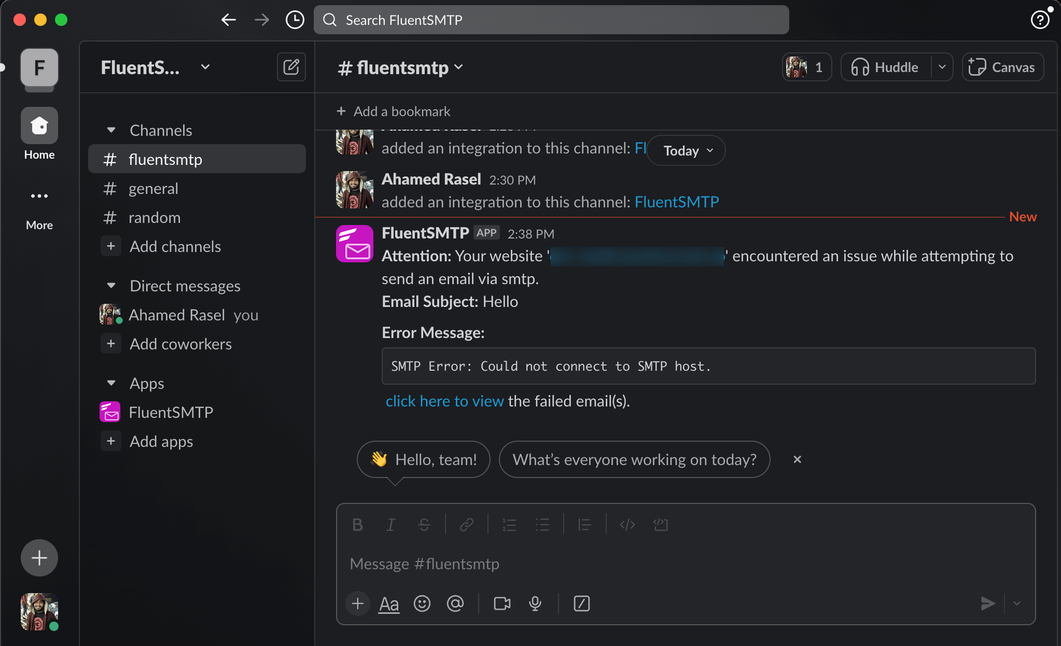Image resolution: width=1061 pixels, height=646 pixels.
Task: Add a bookmark to the channel
Action: [393, 111]
